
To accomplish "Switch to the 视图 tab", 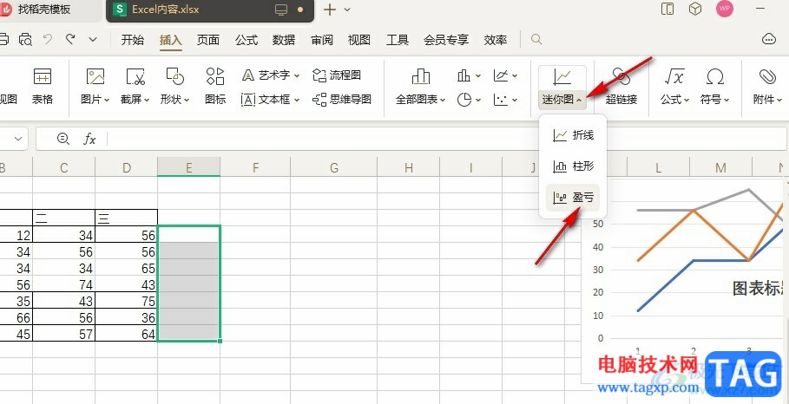I will (359, 40).
